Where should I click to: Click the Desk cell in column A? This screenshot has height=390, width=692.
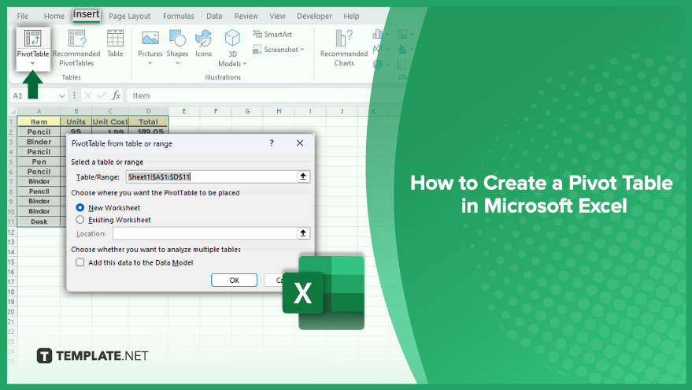[x=39, y=221]
